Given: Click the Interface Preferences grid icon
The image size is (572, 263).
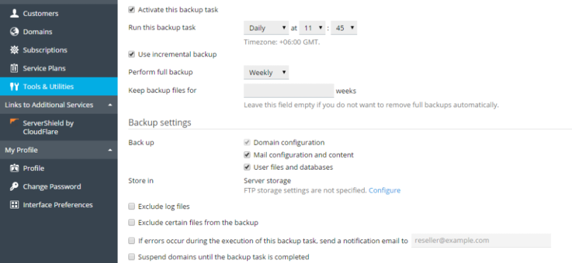Looking at the screenshot, I should coord(14,205).
